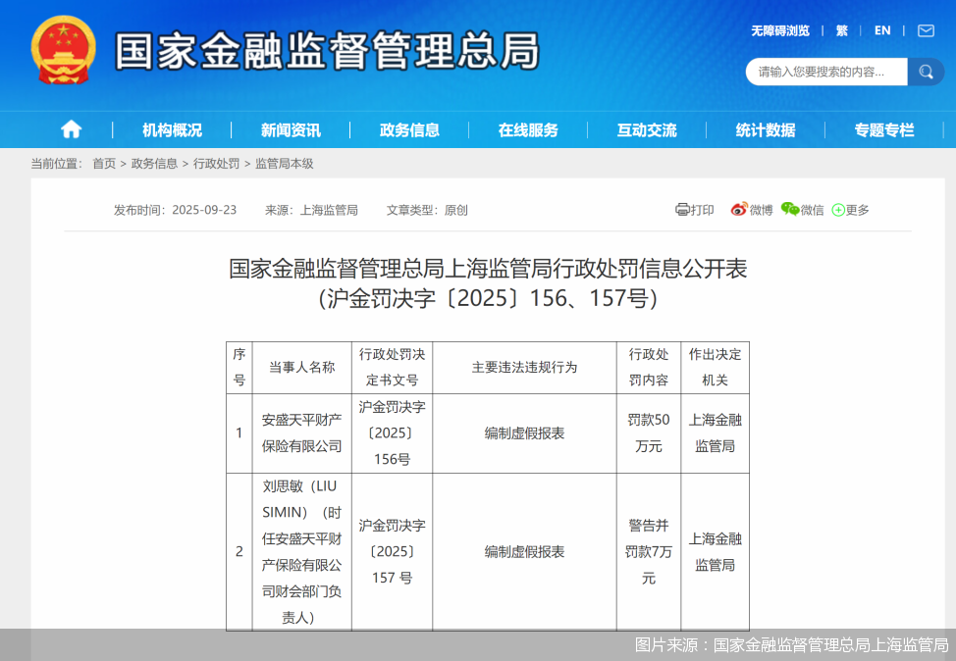This screenshot has height=661, width=956.
Task: Click the 行政处罚 breadcrumb link
Action: click(216, 164)
